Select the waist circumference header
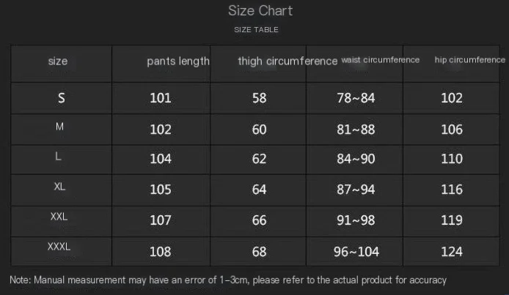Screen dimensions: 509x295 (x=381, y=60)
